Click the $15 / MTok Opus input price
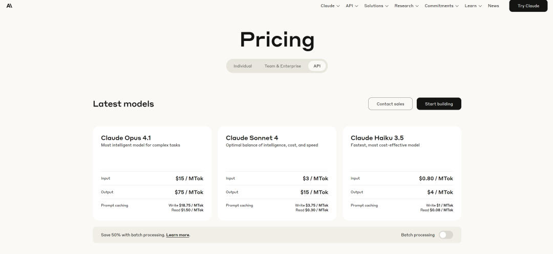553x254 pixels. point(189,179)
